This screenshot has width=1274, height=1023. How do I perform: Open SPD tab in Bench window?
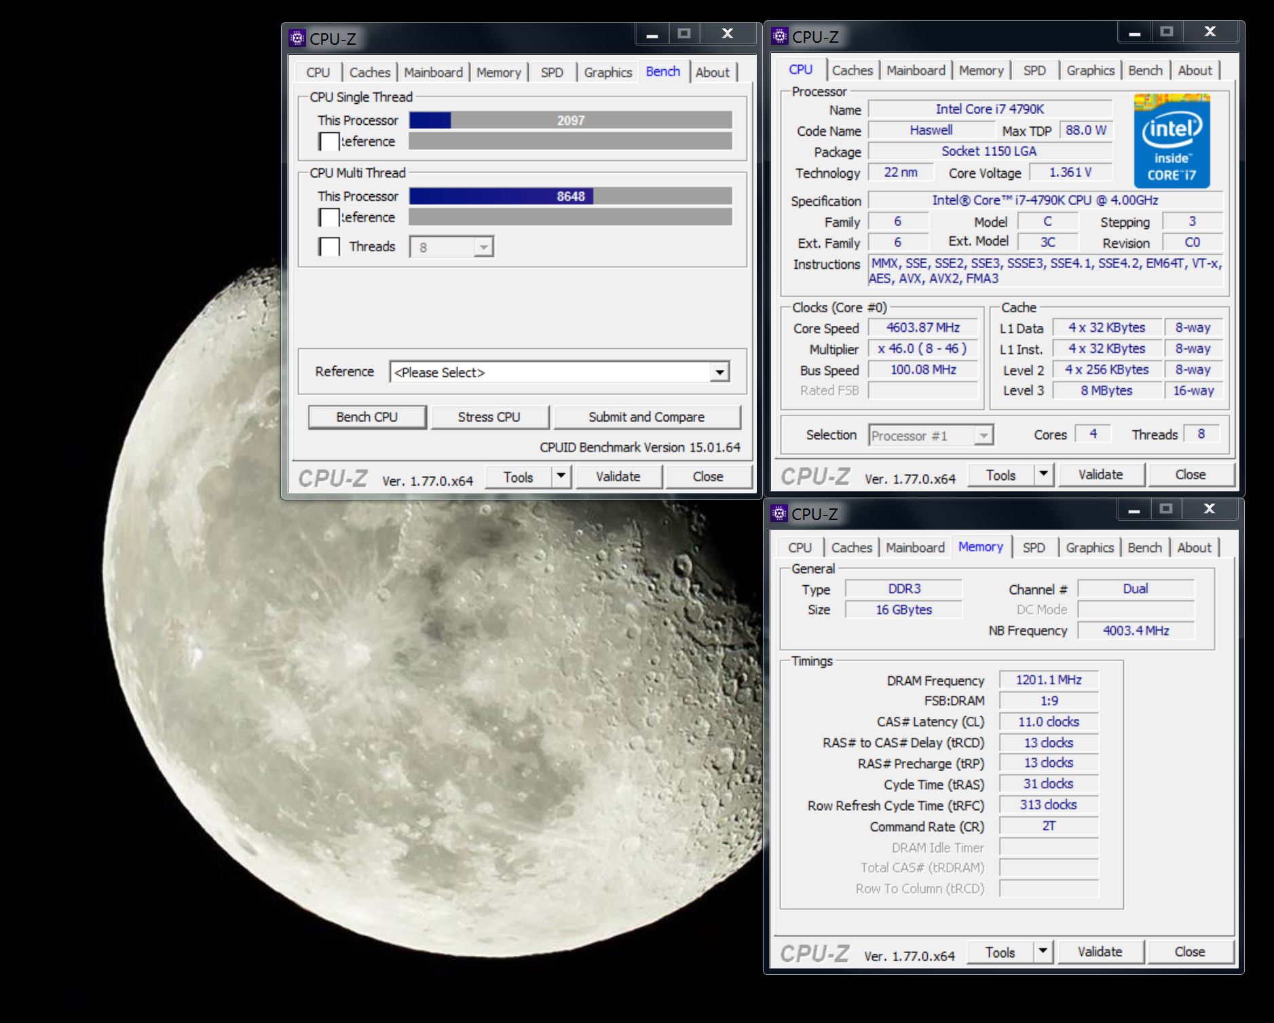click(552, 73)
